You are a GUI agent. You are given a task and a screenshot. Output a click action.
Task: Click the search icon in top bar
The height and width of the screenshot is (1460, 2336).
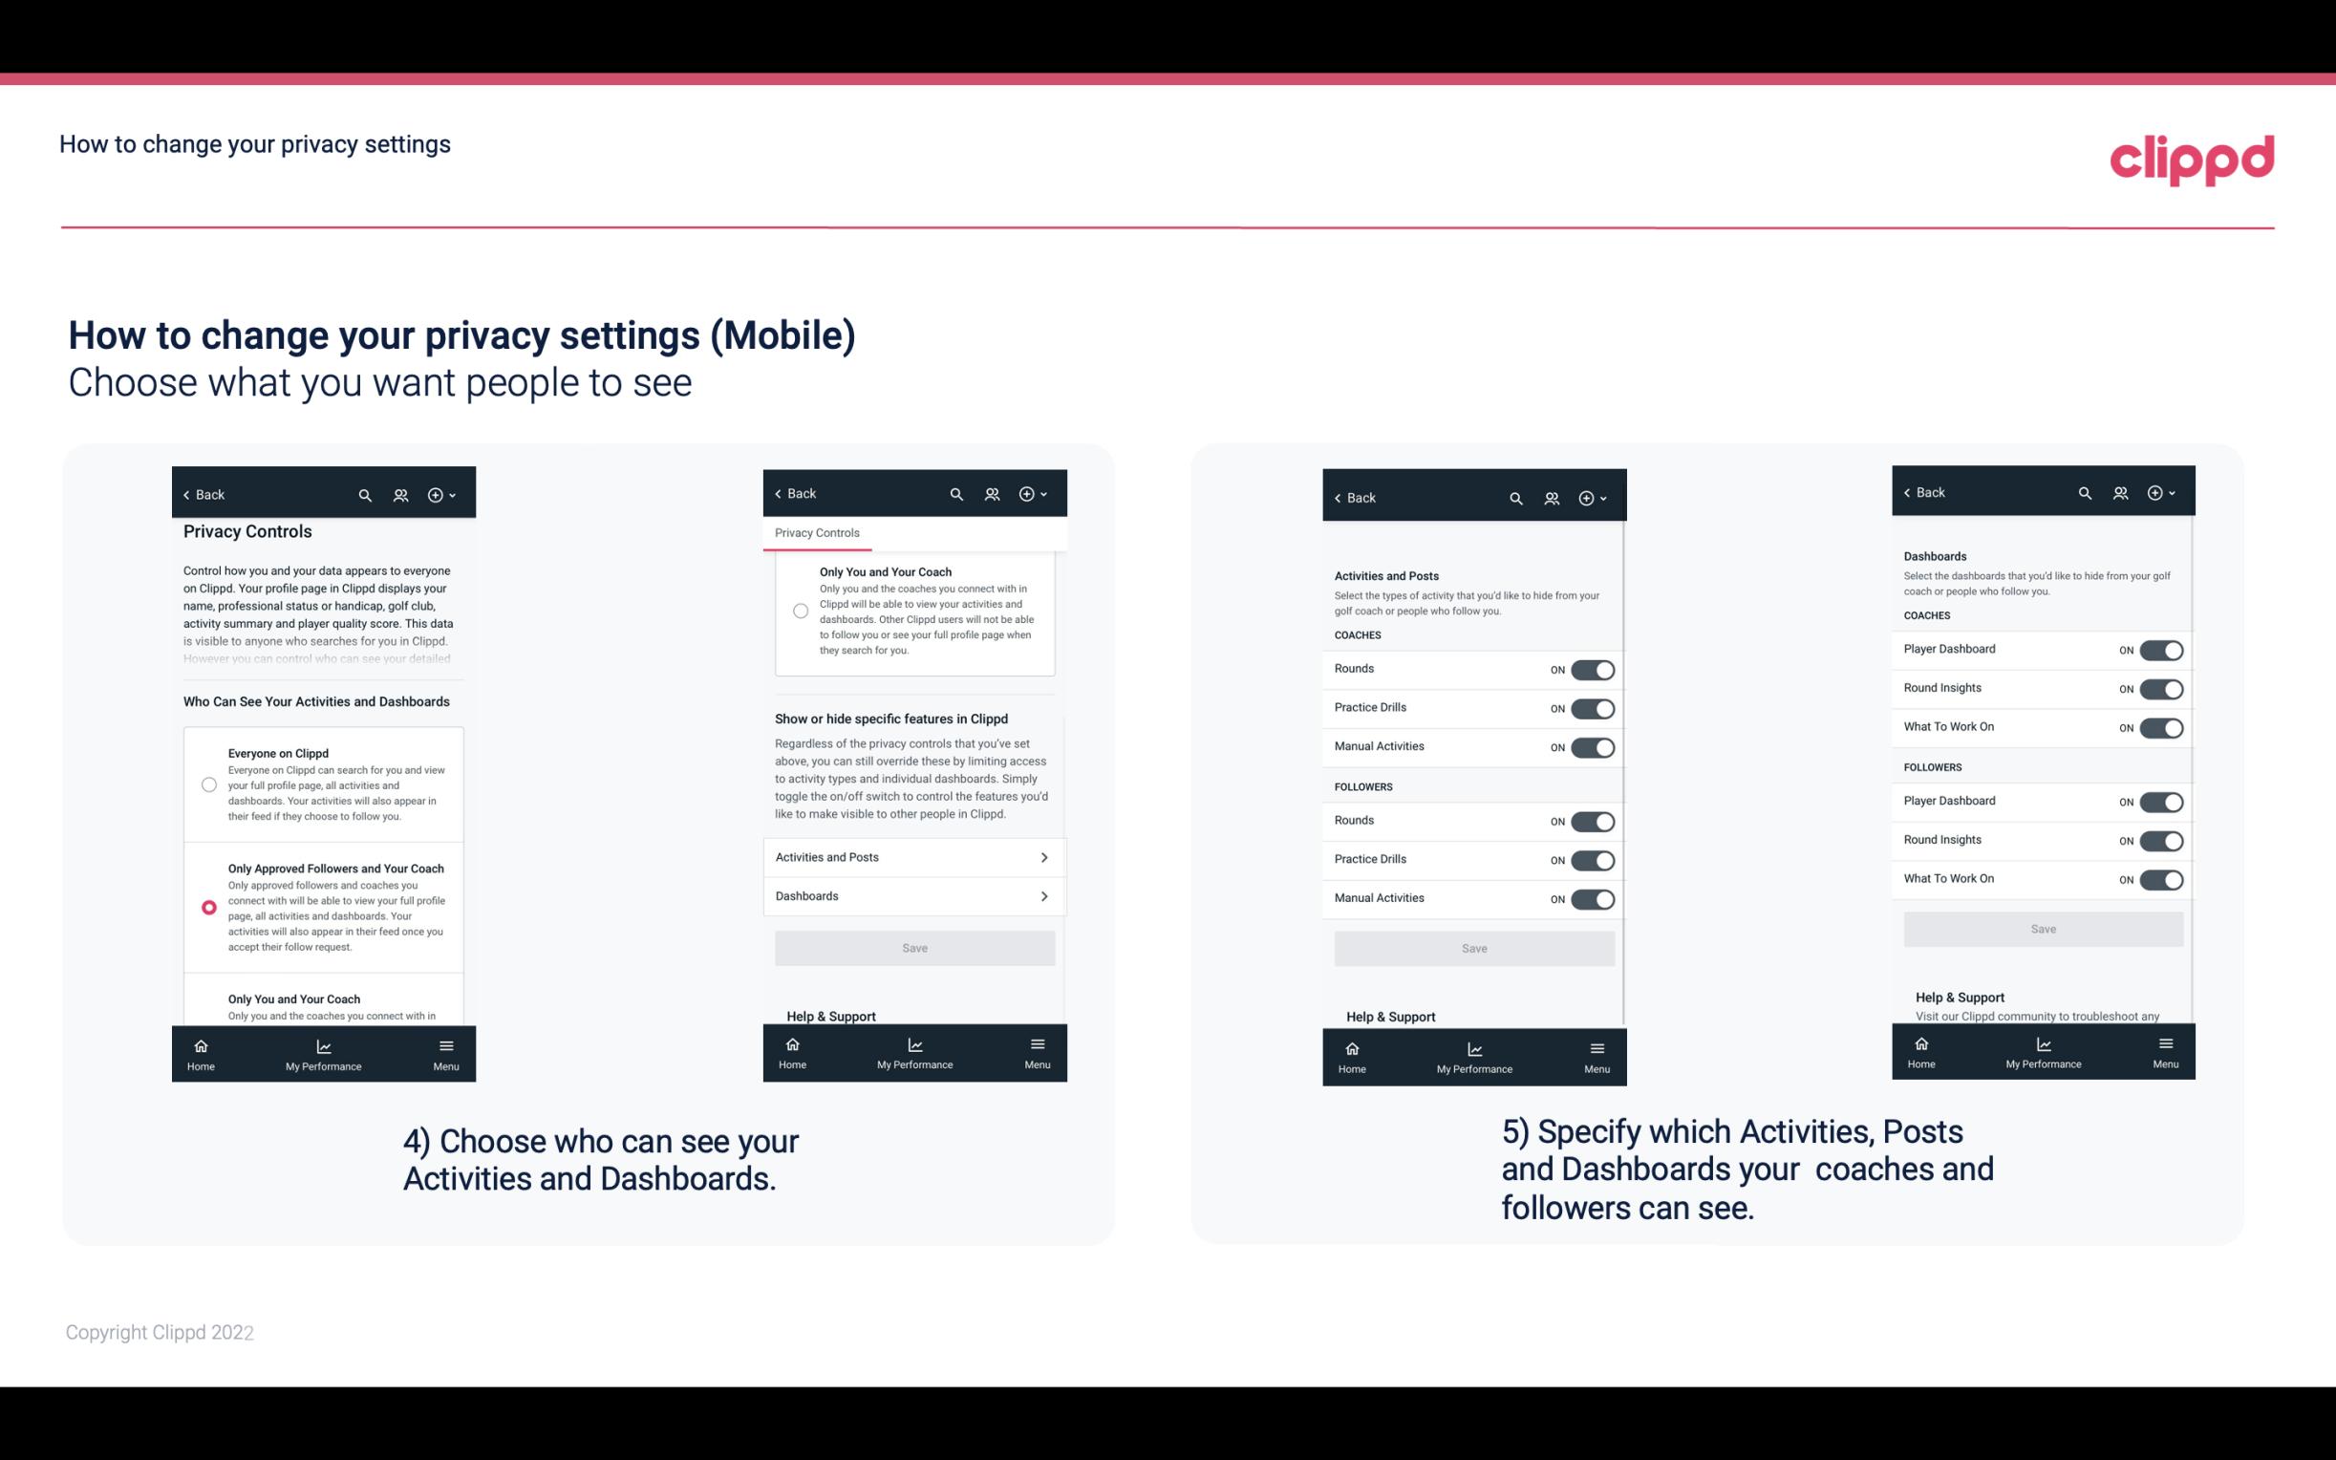365,493
